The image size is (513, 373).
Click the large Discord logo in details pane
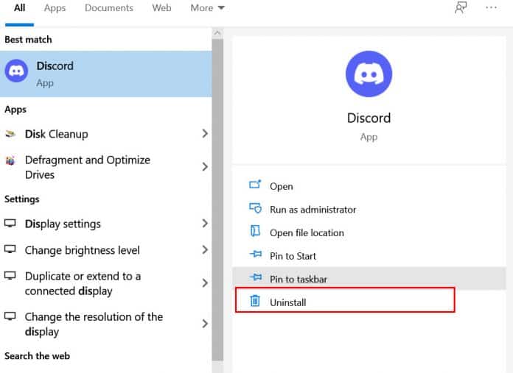[369, 74]
